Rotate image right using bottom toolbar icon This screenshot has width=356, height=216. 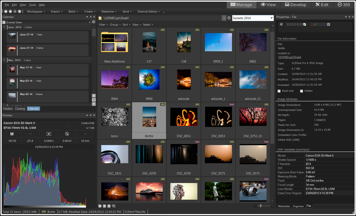(109, 206)
